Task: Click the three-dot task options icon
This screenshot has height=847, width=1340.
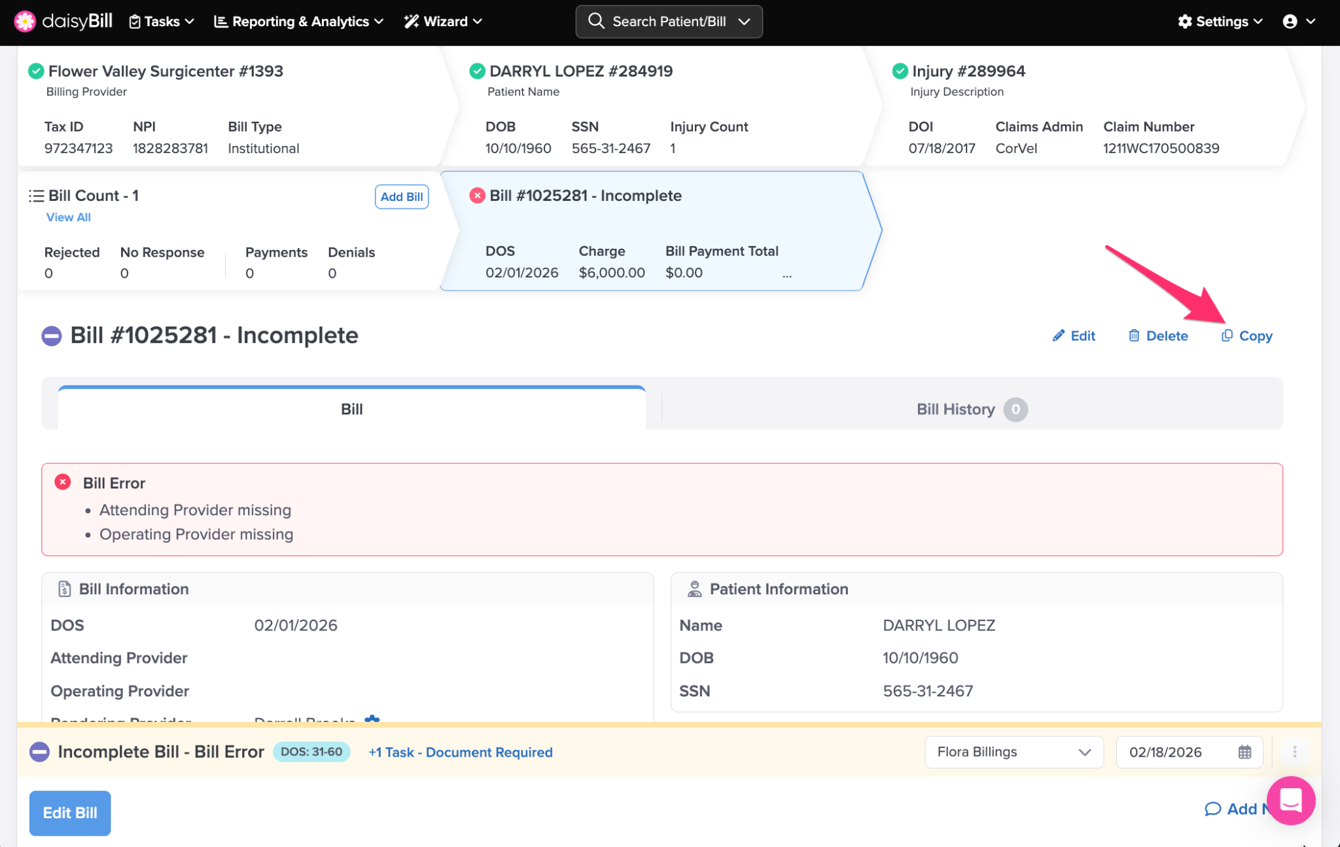Action: point(1294,752)
